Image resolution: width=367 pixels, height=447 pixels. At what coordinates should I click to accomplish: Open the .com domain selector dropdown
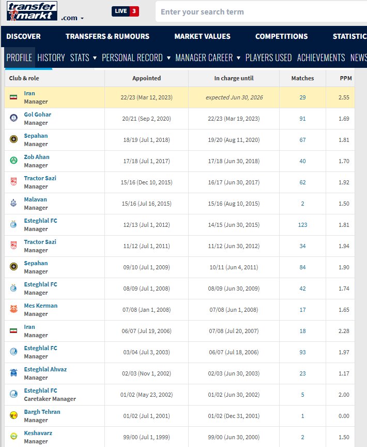point(72,18)
